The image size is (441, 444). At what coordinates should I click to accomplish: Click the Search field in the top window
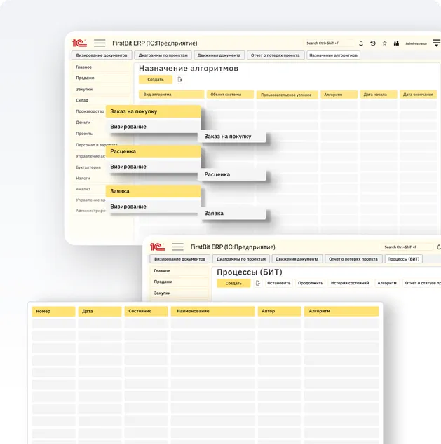[329, 43]
